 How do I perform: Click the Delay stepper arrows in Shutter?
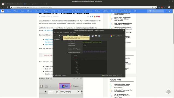pos(121,76)
